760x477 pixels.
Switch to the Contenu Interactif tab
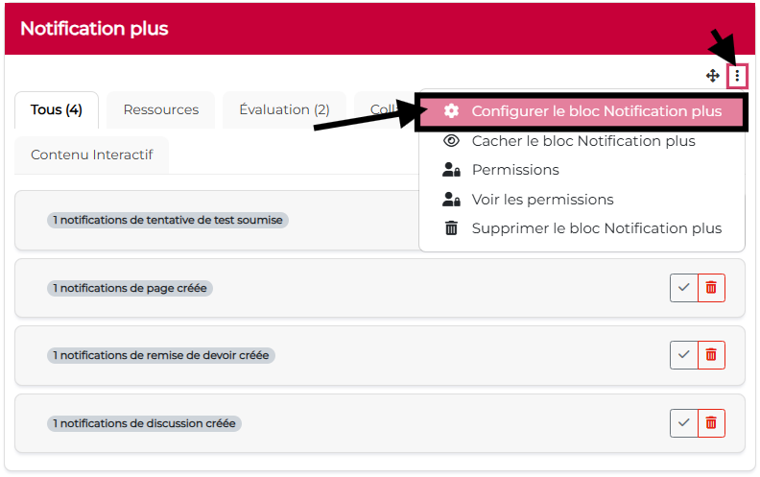pyautogui.click(x=92, y=155)
